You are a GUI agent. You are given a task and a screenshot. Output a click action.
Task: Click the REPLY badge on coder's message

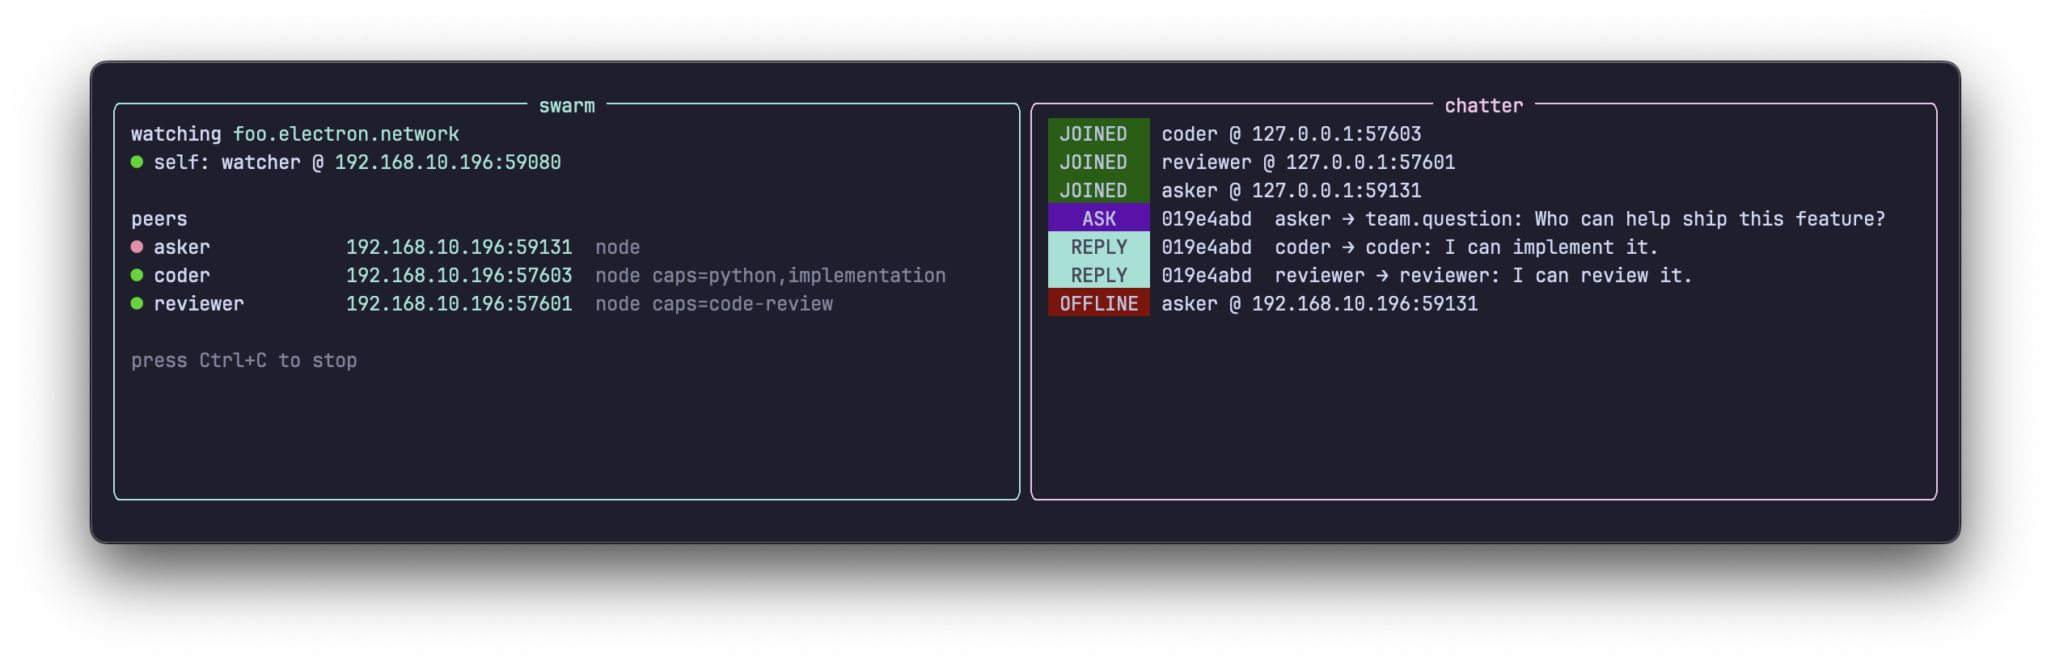pos(1098,247)
